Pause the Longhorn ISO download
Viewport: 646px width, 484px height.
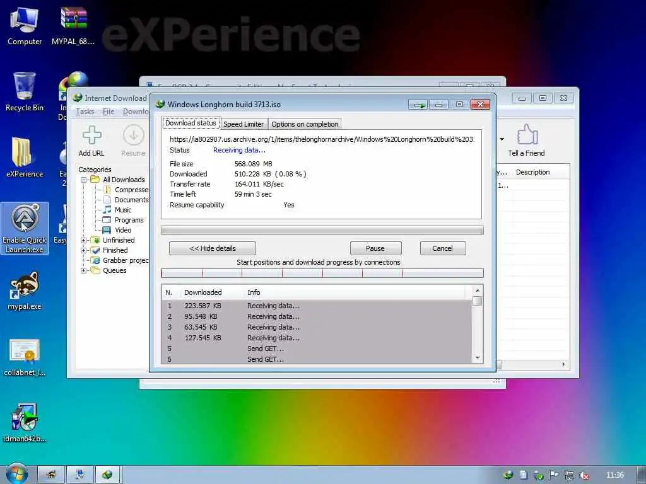click(375, 248)
